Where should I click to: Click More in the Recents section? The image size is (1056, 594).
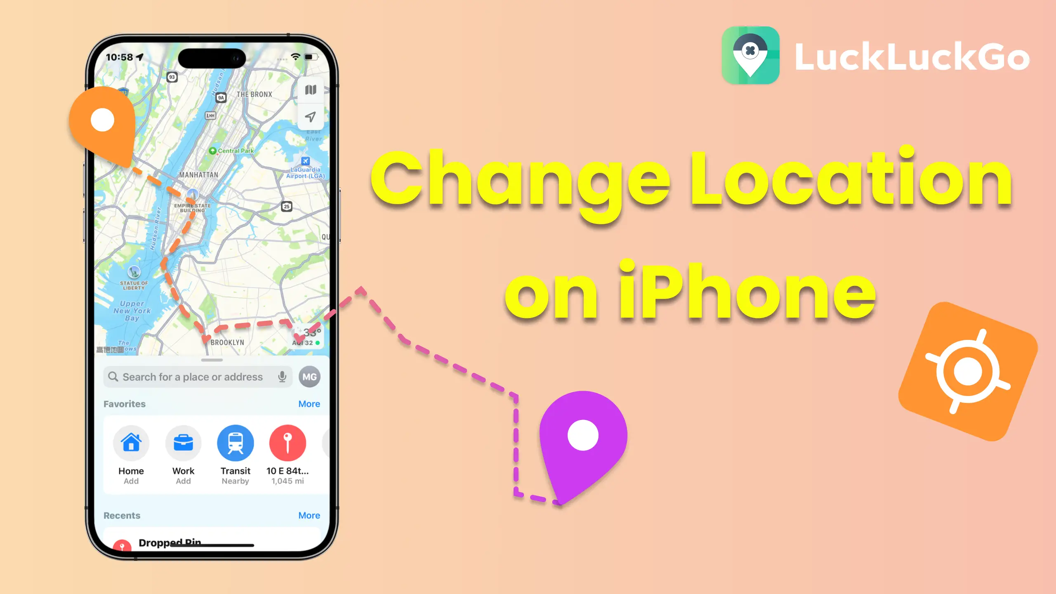coord(308,515)
